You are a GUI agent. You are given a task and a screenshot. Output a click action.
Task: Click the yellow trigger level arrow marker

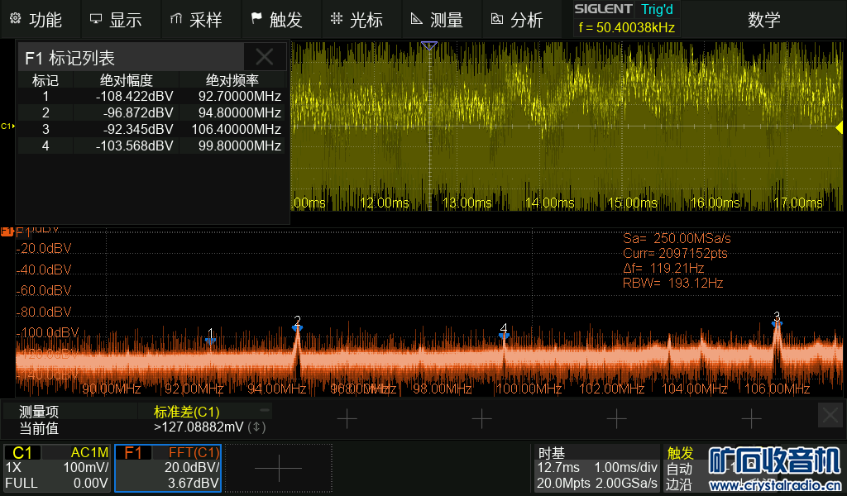pyautogui.click(x=839, y=126)
